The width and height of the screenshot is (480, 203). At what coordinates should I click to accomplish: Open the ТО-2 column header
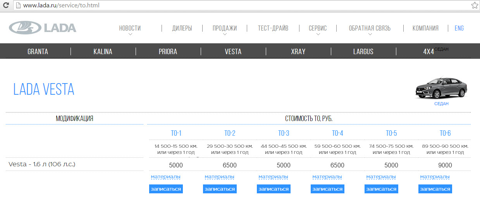tap(230, 133)
